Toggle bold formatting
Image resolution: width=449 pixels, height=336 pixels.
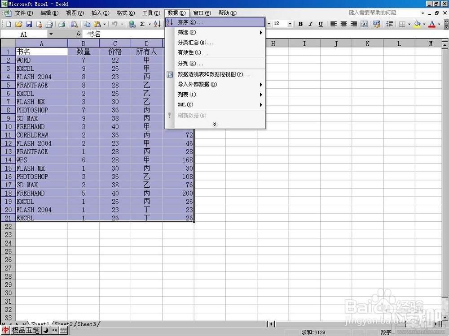tap(300, 24)
